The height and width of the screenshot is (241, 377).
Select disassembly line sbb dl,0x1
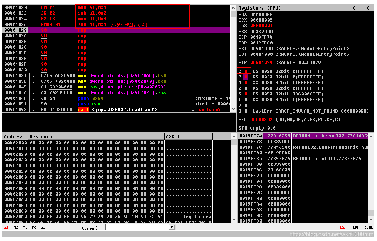(x=92, y=24)
